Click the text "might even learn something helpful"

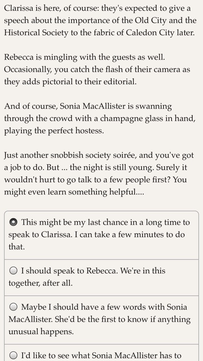pos(74,192)
